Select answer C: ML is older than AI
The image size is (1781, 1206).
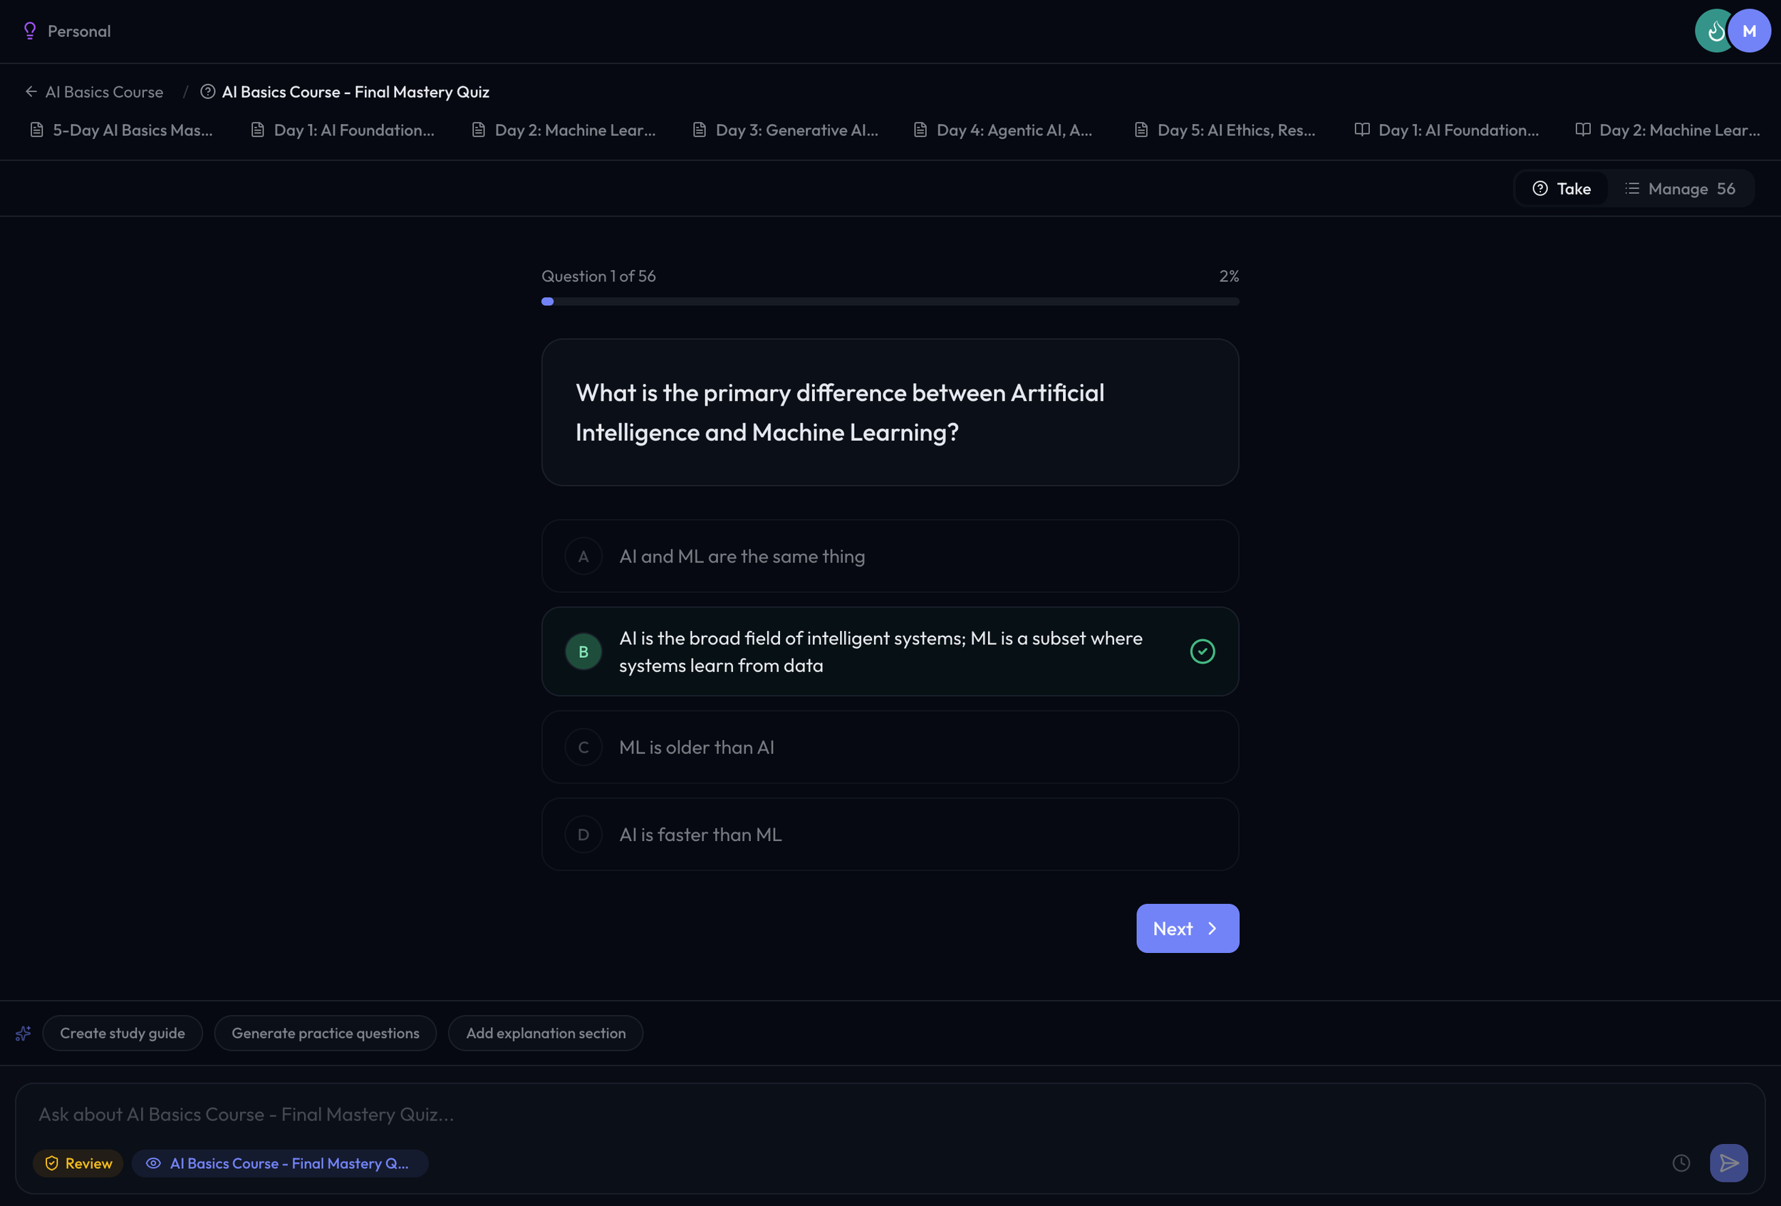pyautogui.click(x=889, y=747)
